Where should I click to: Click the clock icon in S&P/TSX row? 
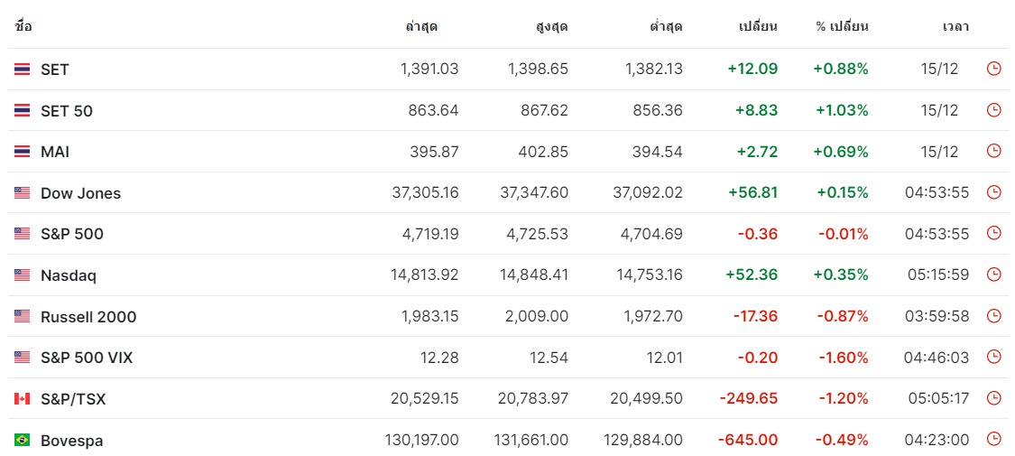993,398
